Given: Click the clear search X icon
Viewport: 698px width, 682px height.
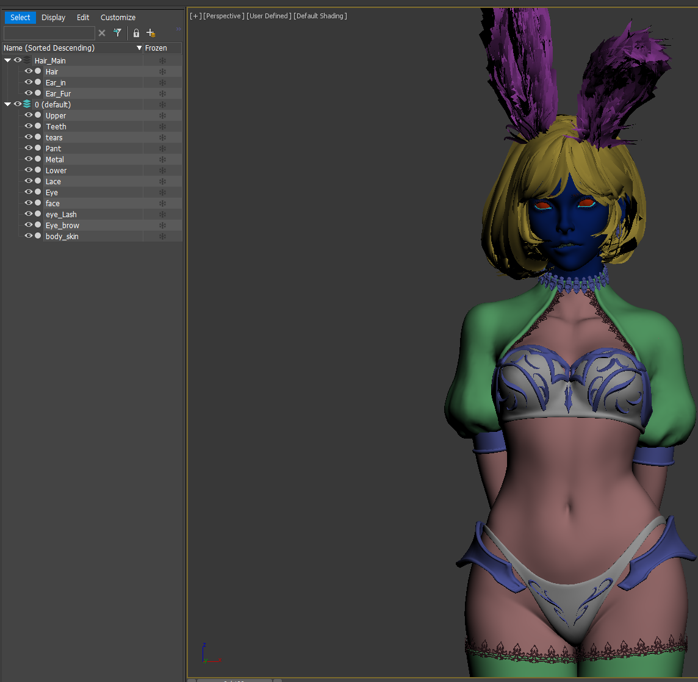Looking at the screenshot, I should pyautogui.click(x=102, y=33).
